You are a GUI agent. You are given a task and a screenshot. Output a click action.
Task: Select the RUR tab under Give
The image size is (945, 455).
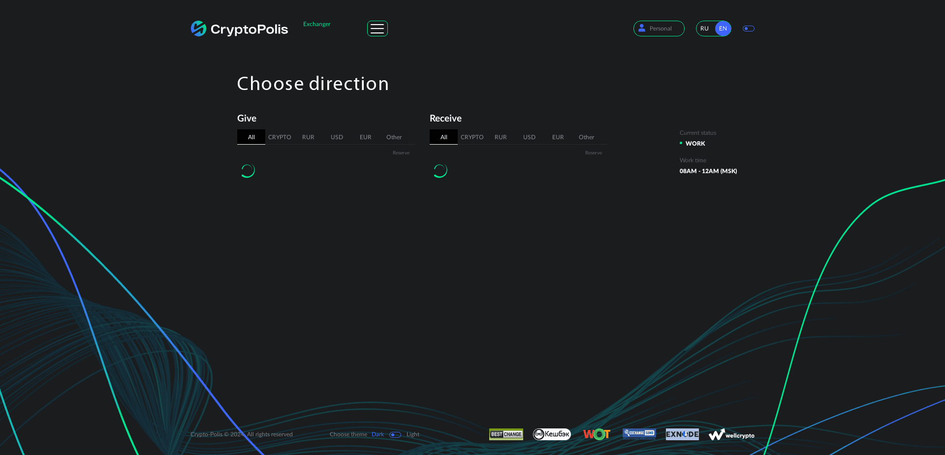point(308,137)
